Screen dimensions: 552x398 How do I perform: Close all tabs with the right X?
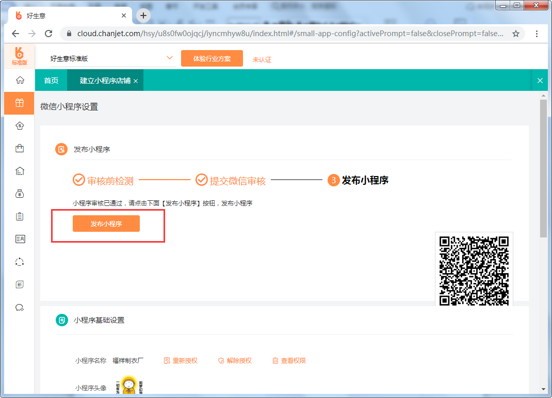[x=540, y=81]
